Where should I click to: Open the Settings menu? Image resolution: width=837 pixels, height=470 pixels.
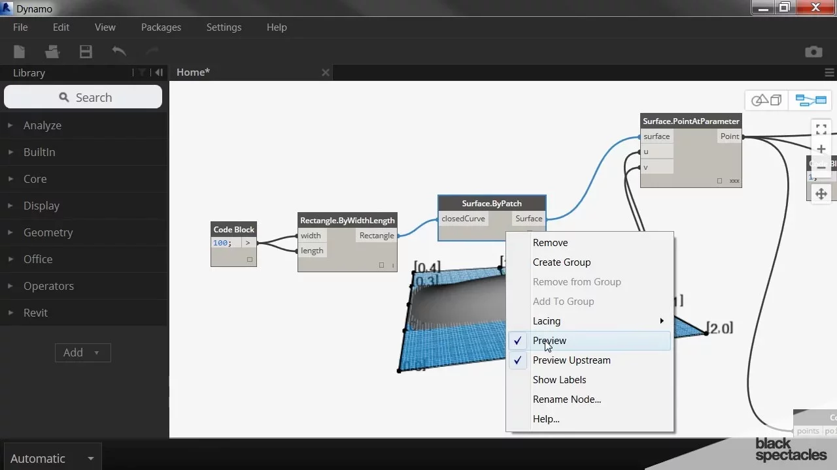click(x=224, y=27)
